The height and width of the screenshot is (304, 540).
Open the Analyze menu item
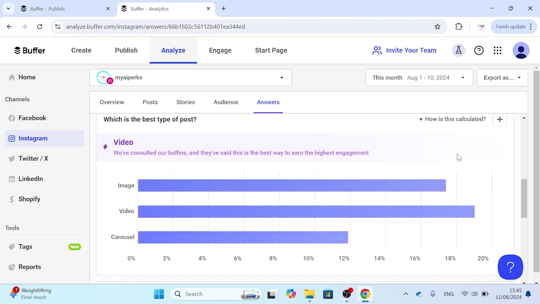[x=173, y=50]
